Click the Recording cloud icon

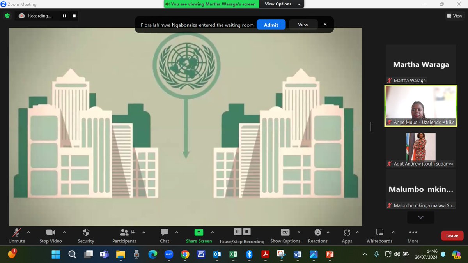[x=22, y=16]
